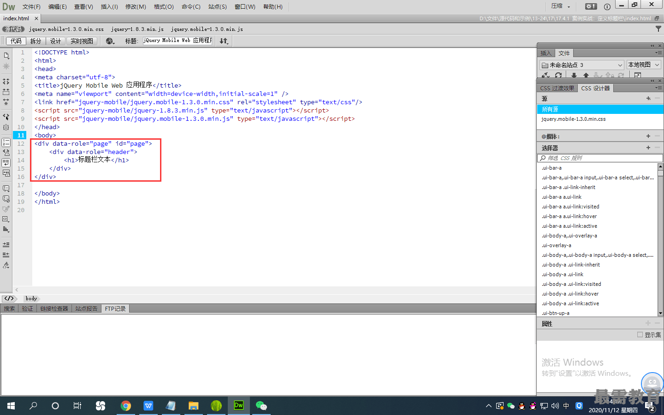
Task: Open jquery-1.8.3.min.js related file
Action: (137, 29)
